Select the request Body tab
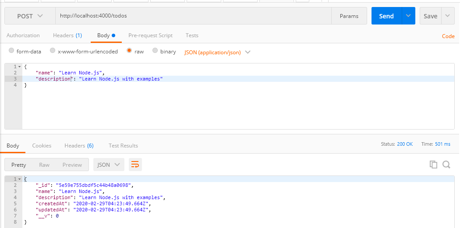This screenshot has height=228, width=460. click(x=106, y=35)
